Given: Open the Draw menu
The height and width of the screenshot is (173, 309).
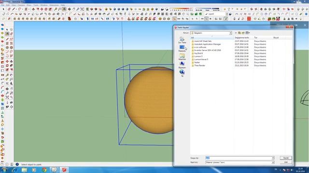Looking at the screenshot, I should (x=29, y=5).
